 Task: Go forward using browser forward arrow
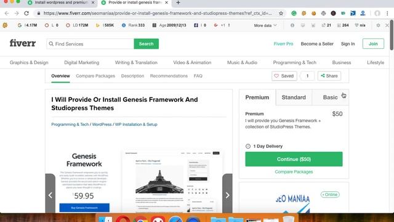[17, 14]
